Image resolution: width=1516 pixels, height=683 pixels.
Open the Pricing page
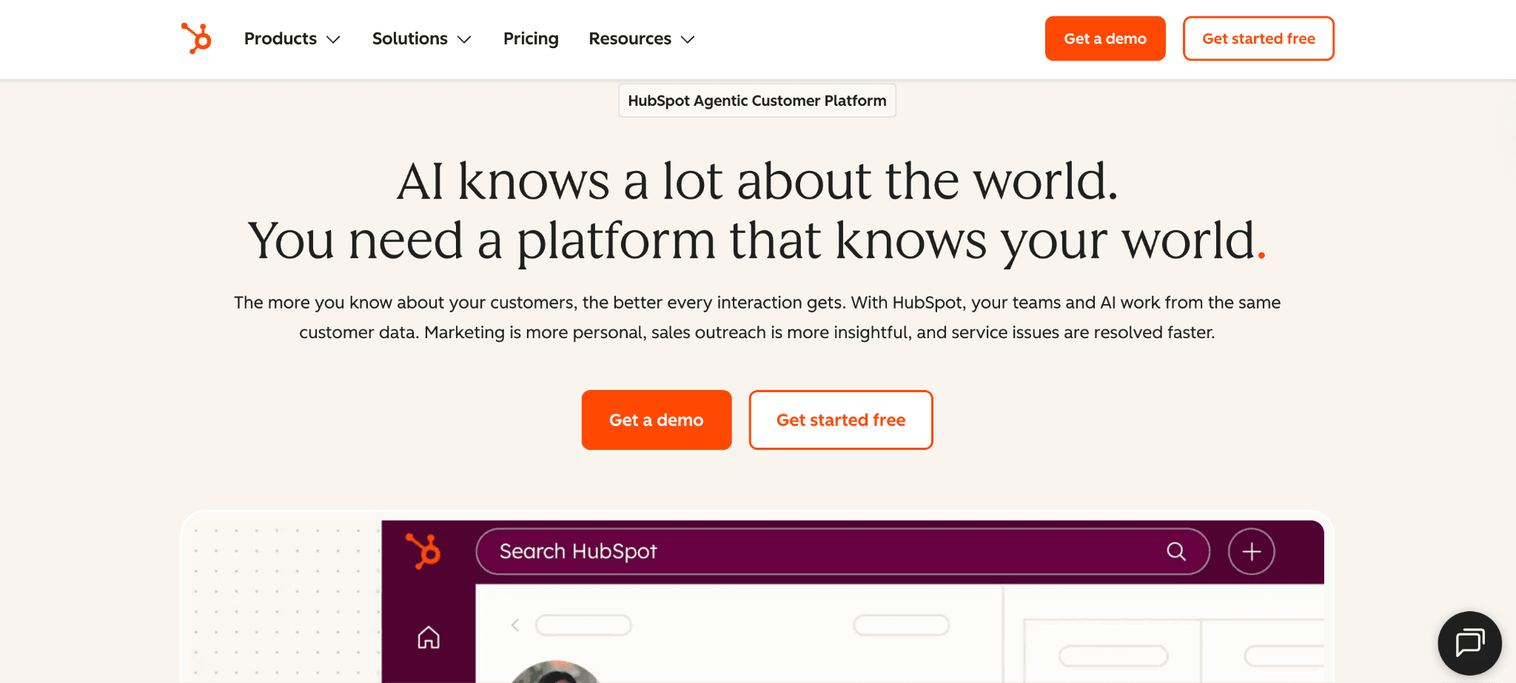click(531, 38)
